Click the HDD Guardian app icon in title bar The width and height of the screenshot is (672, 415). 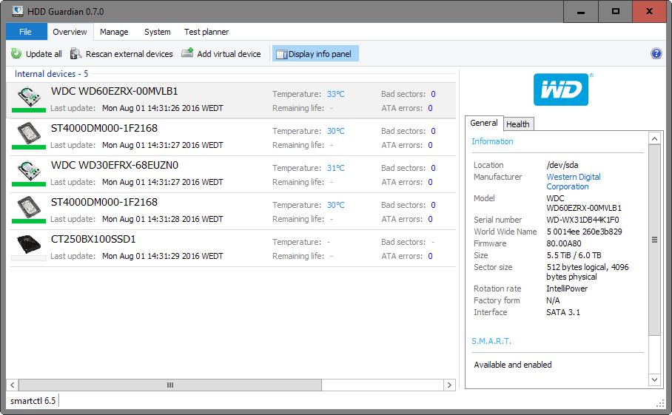17,12
